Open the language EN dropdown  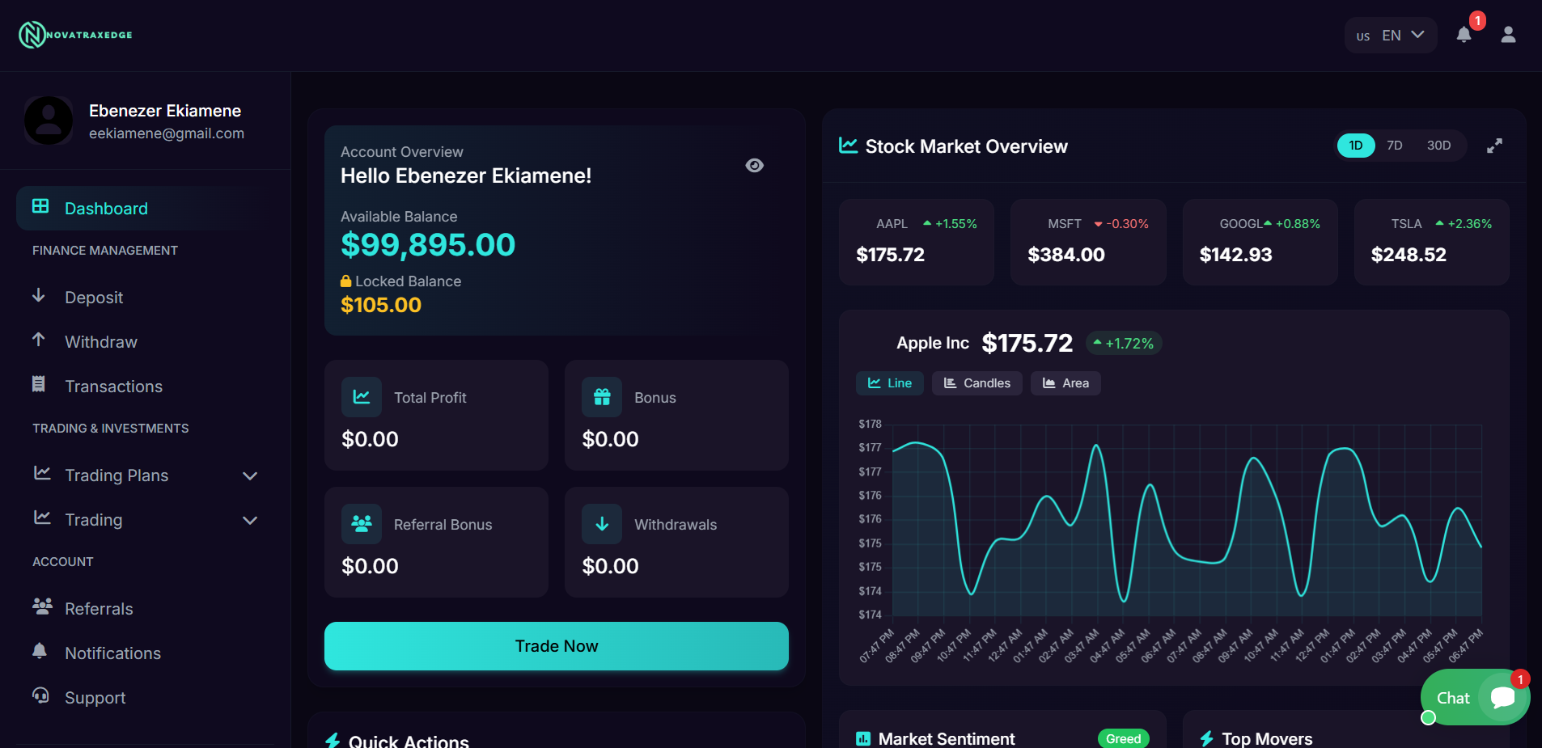point(1390,35)
